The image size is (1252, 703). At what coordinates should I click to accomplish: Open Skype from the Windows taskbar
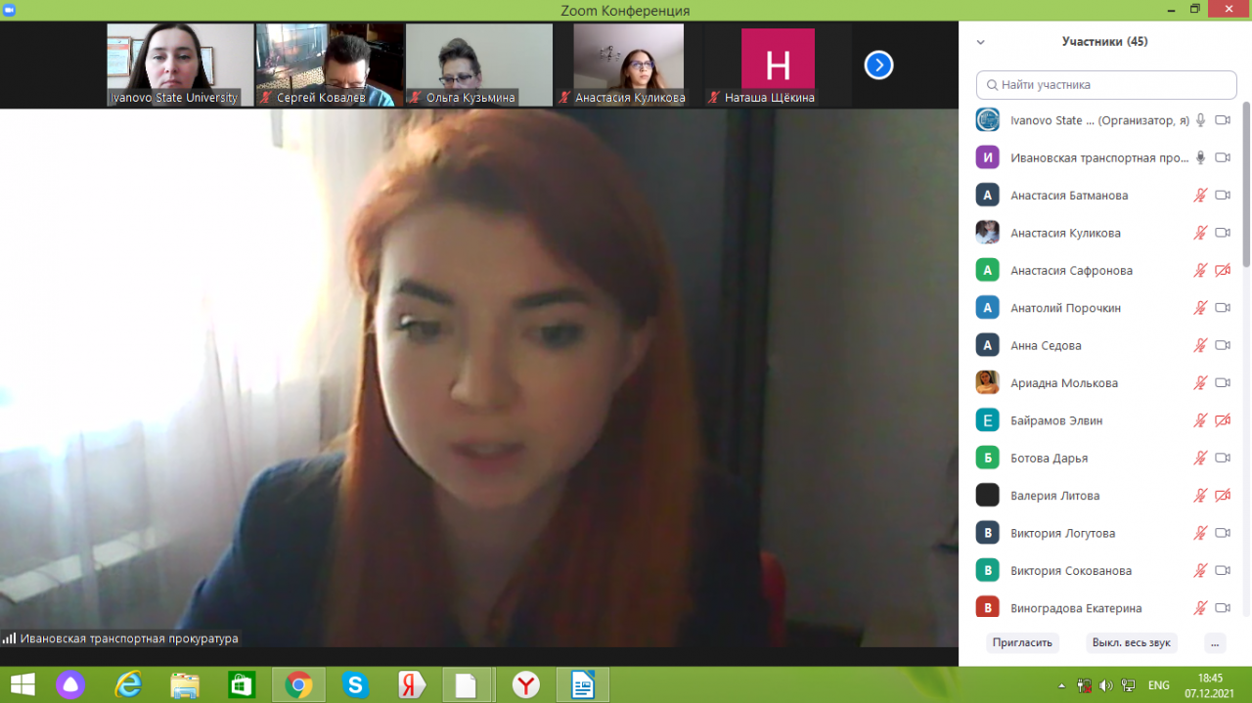click(355, 684)
